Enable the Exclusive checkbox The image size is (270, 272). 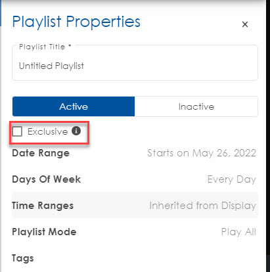point(17,131)
